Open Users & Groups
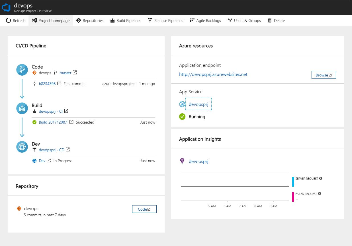The width and height of the screenshot is (352, 246). point(244,21)
